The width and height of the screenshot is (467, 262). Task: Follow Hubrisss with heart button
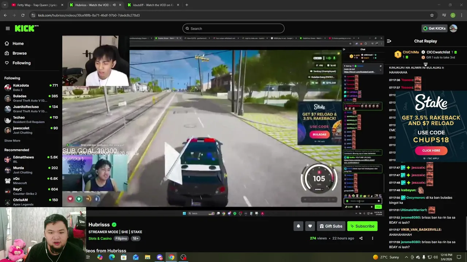coord(310,226)
